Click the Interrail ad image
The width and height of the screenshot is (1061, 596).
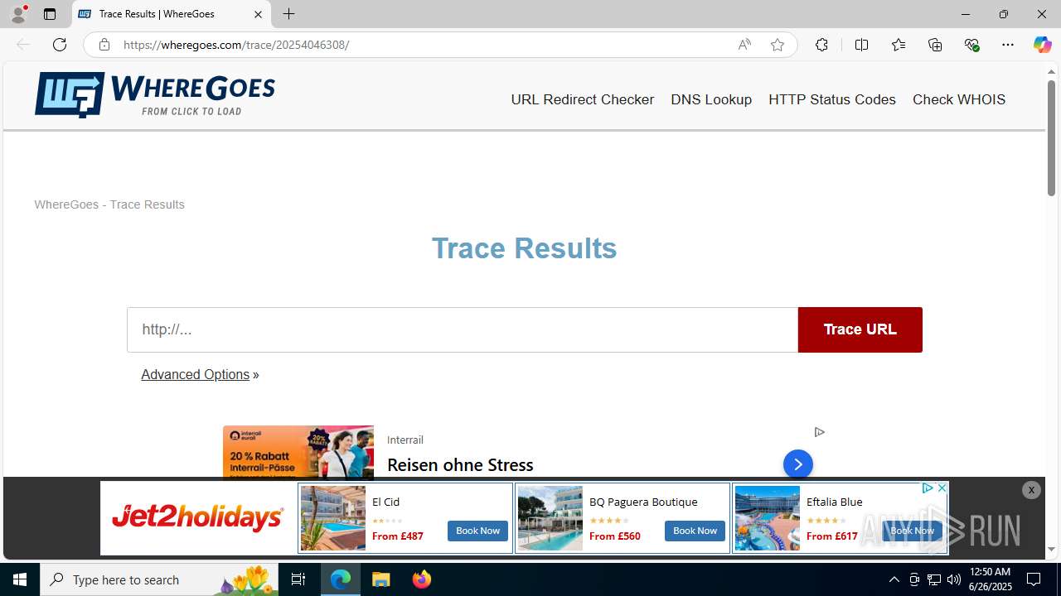pos(298,452)
